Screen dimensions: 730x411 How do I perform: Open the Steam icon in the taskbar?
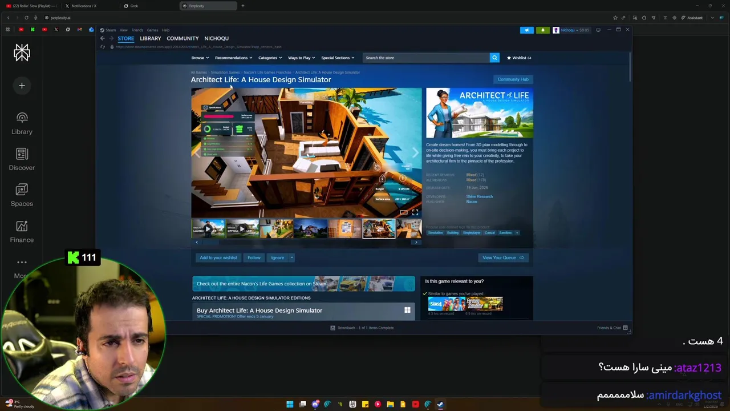pyautogui.click(x=440, y=404)
